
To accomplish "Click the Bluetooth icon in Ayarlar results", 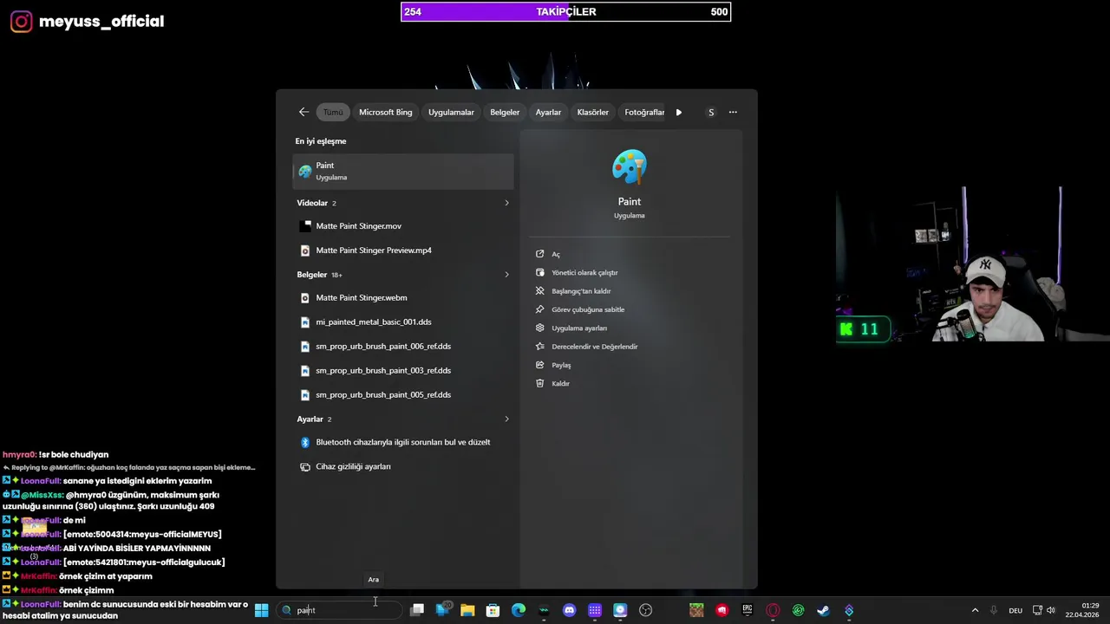I will 304,442.
